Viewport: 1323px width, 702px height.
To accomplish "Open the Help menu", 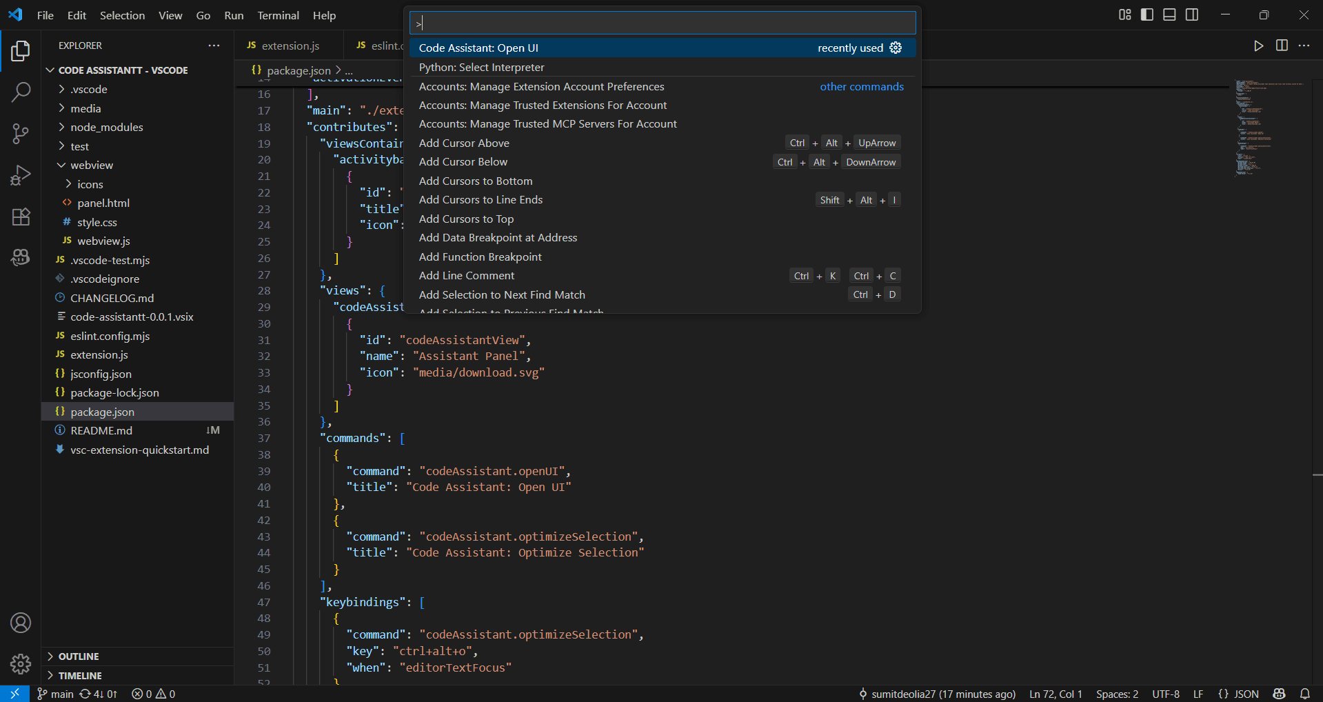I will click(324, 15).
